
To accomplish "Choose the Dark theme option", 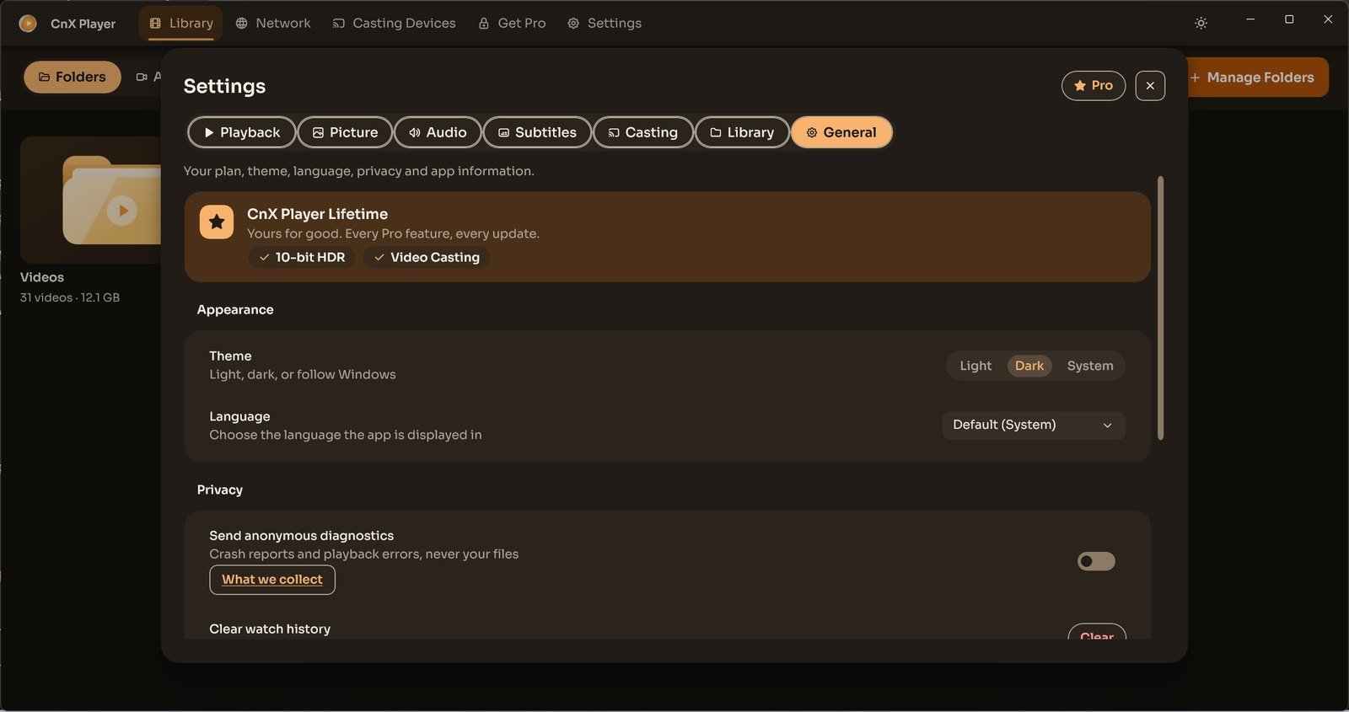I will [x=1029, y=366].
